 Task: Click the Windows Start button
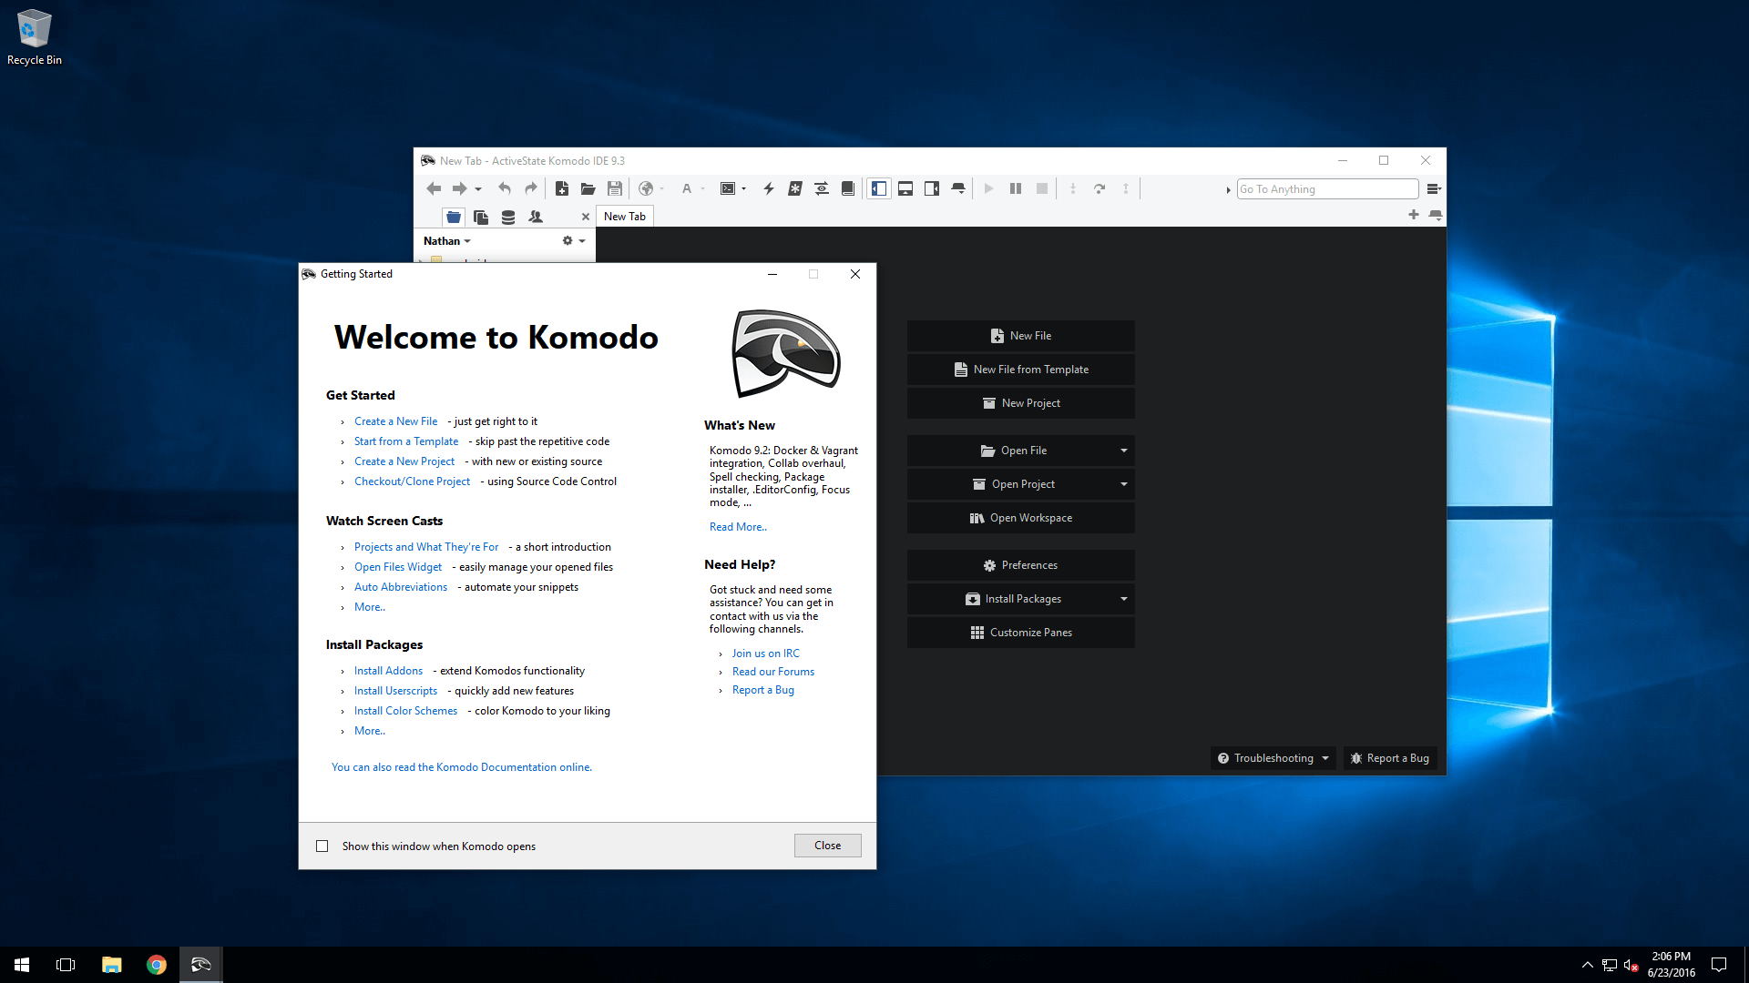[22, 965]
